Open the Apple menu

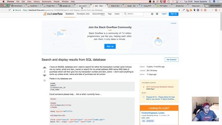click(x=3, y=1)
